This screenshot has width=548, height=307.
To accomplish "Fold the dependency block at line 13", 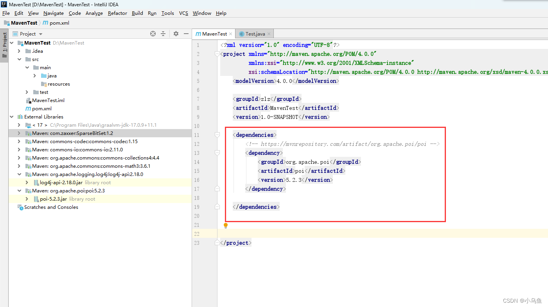I will [217, 153].
